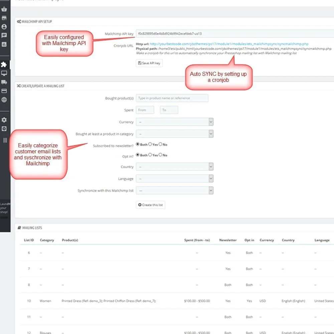
Task: Open the Currency dropdown
Action: [174, 122]
